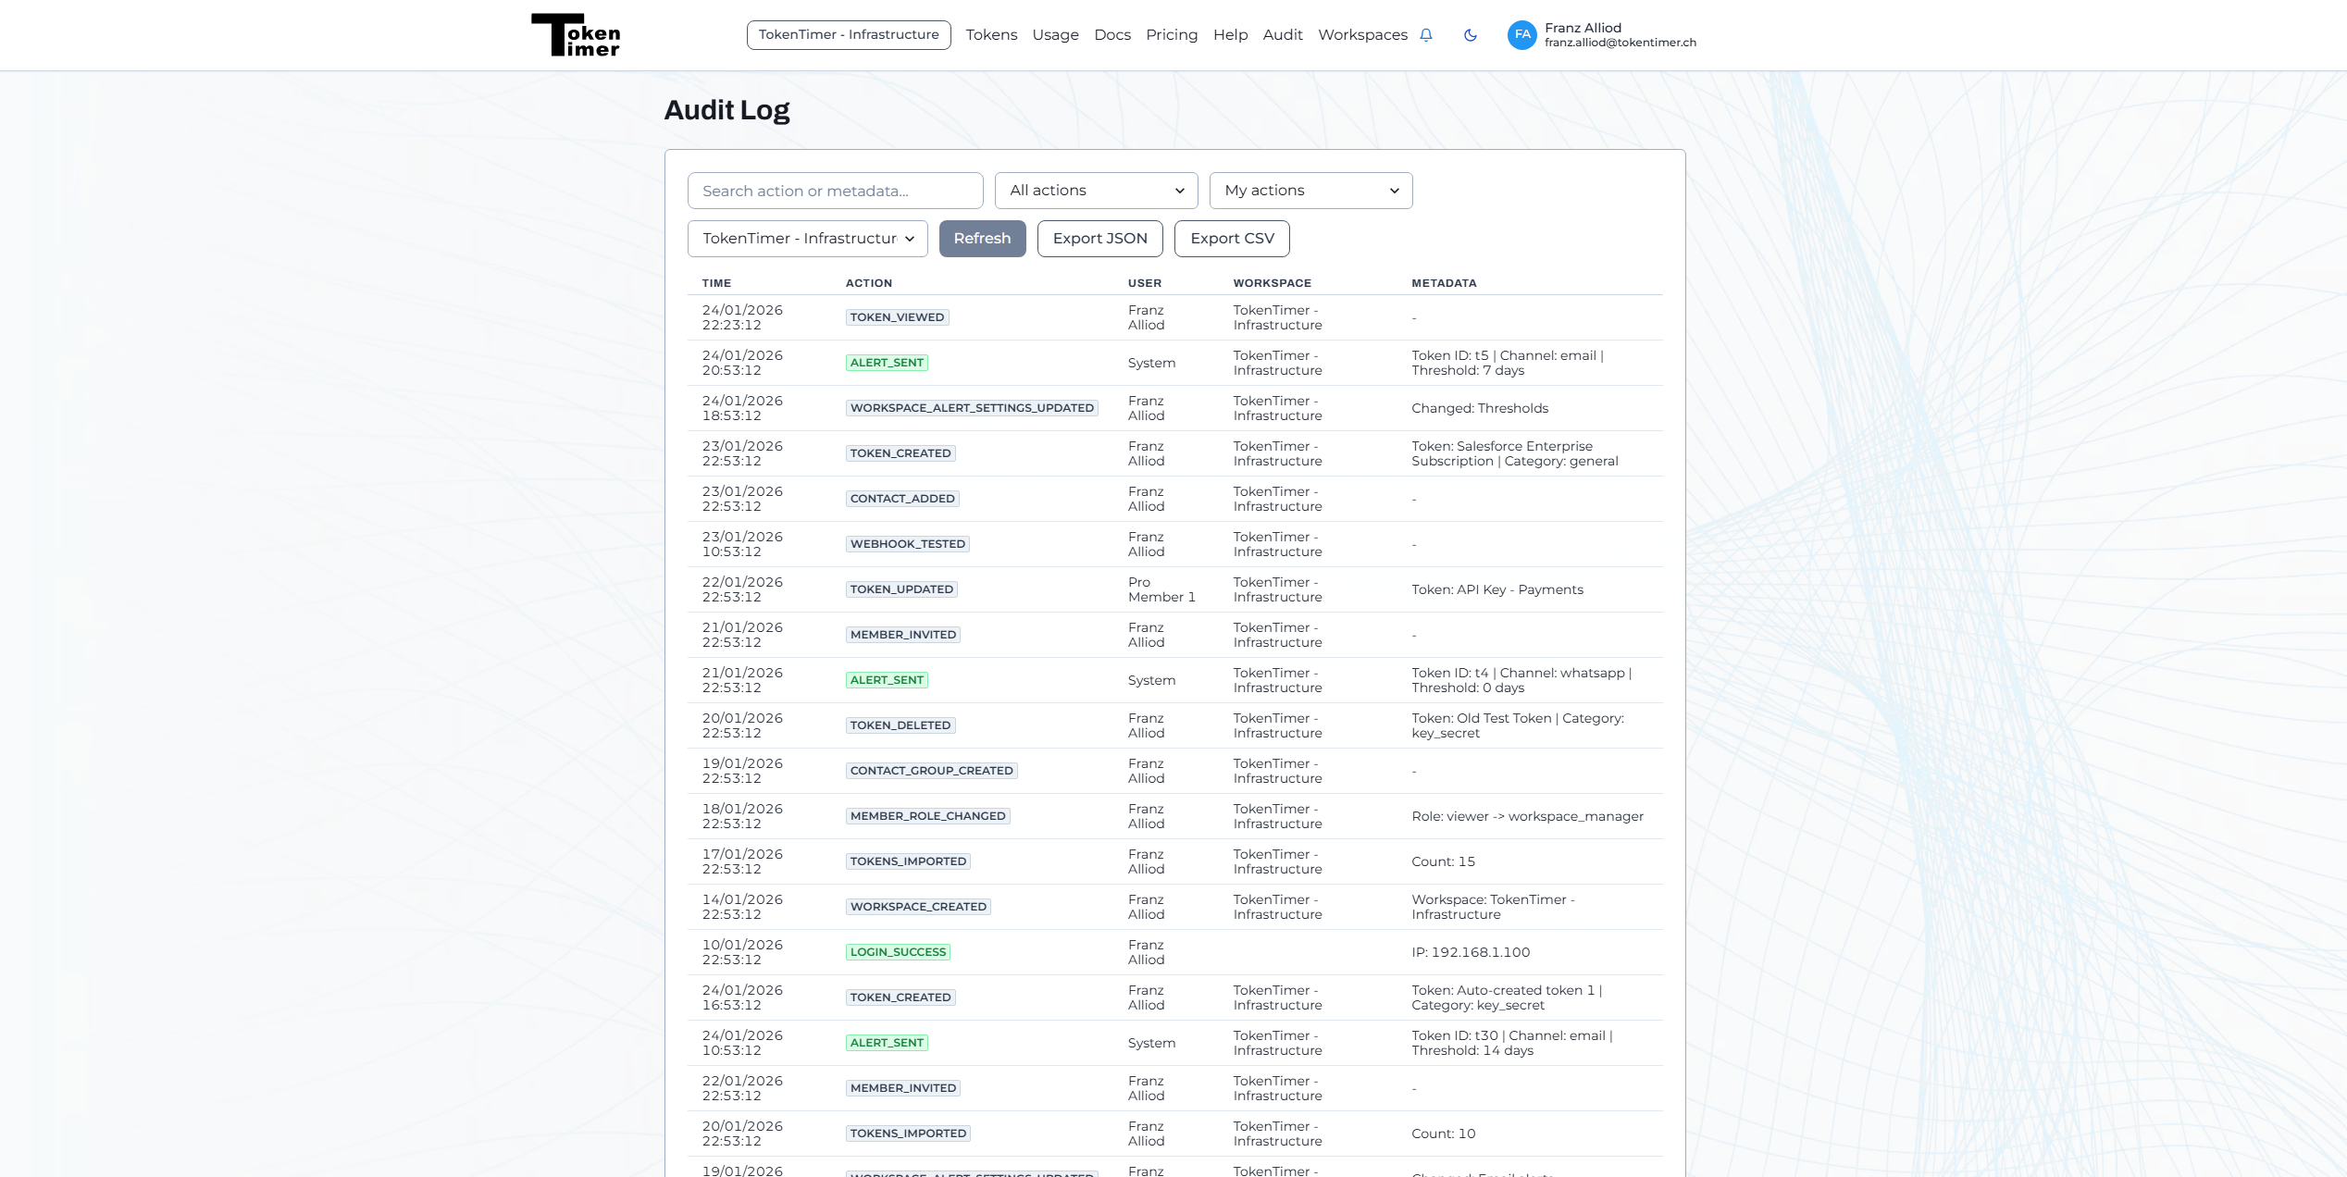Export the audit log as CSV
Screen dimensions: 2347x1177
pyautogui.click(x=1231, y=238)
